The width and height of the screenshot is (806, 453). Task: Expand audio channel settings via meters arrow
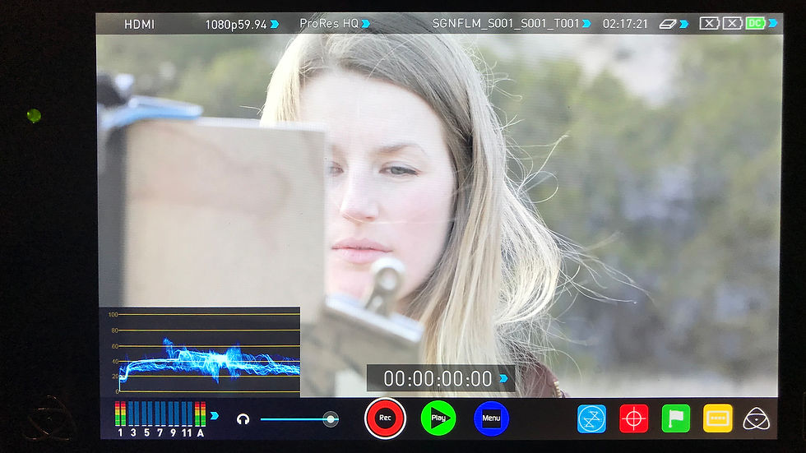(215, 415)
